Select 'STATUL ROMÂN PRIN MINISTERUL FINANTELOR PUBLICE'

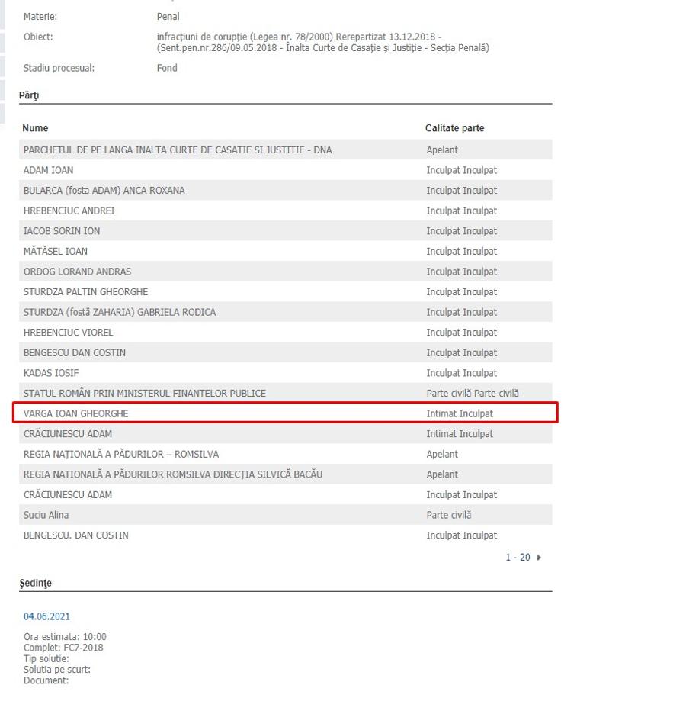pyautogui.click(x=285, y=393)
